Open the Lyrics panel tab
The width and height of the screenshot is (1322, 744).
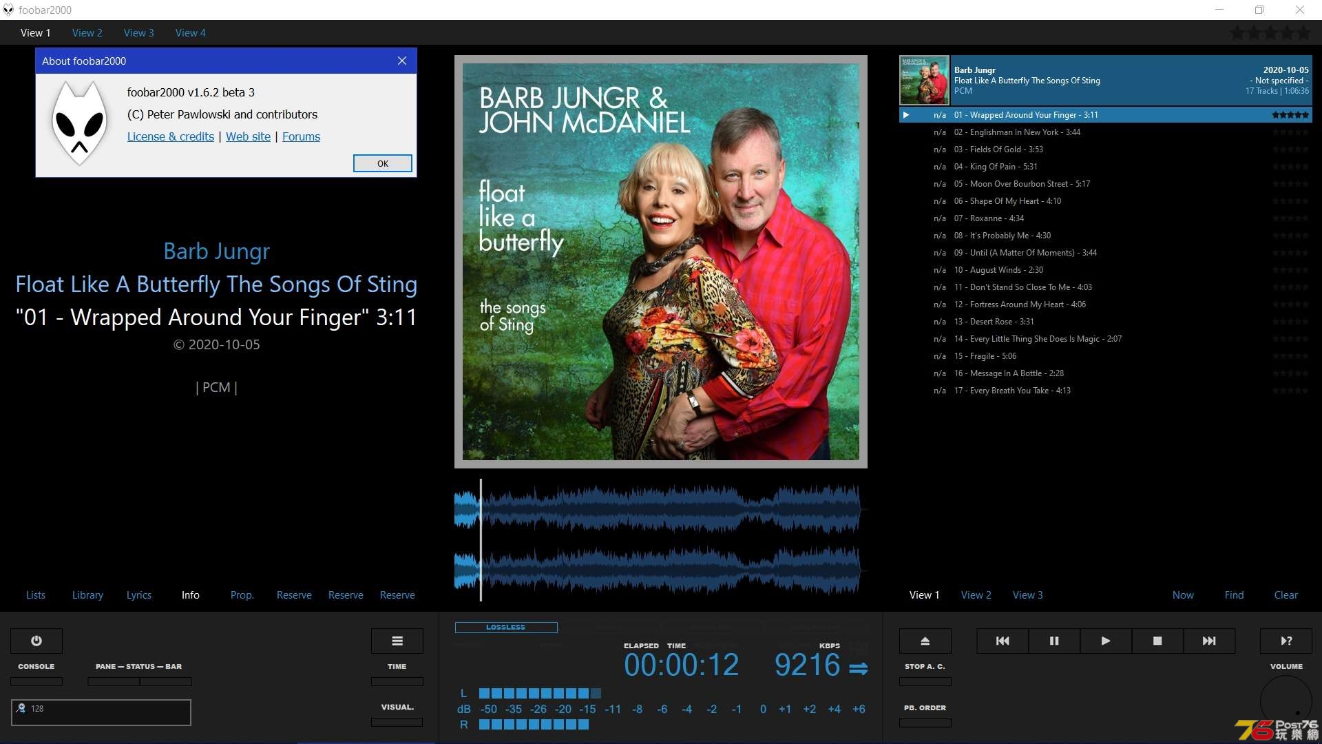[139, 595]
